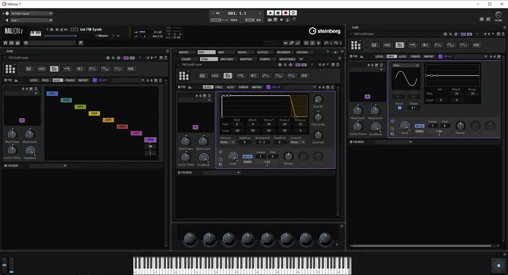
Task: Open the Curve Lo dropdown set to None
Action: click(227, 142)
